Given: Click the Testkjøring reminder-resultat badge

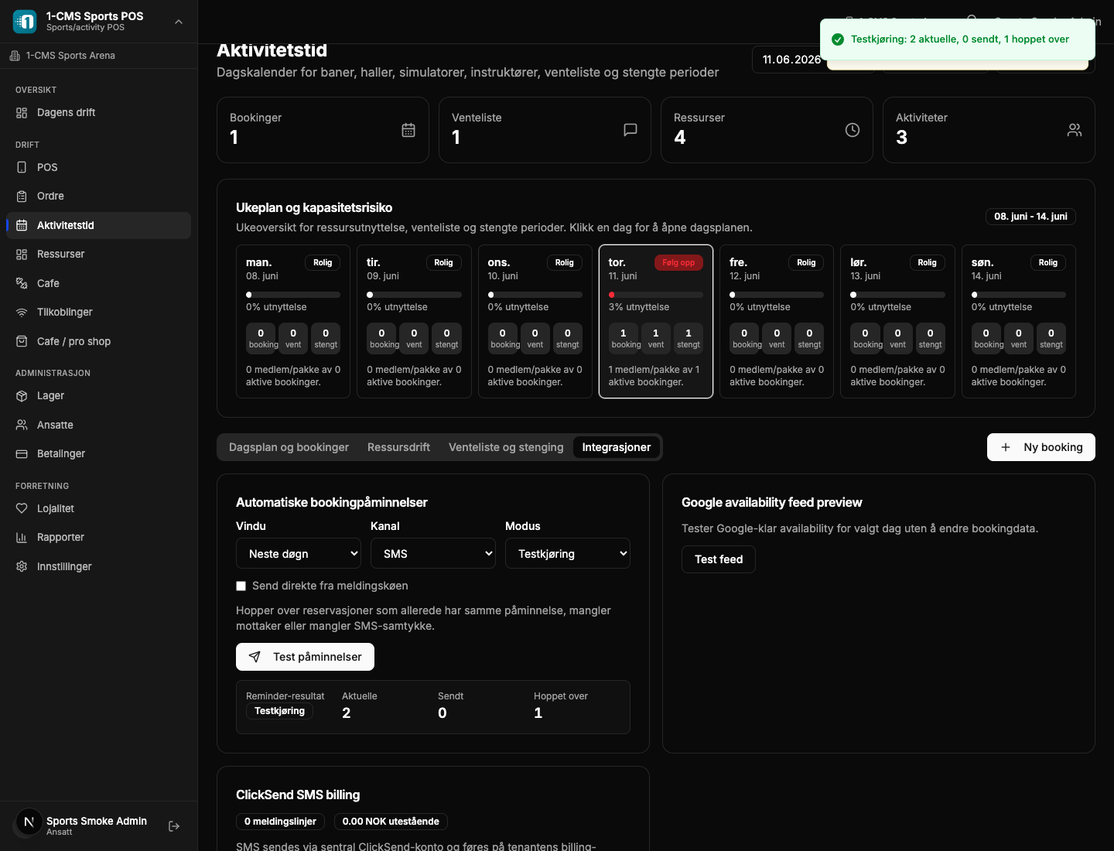Looking at the screenshot, I should 279,712.
